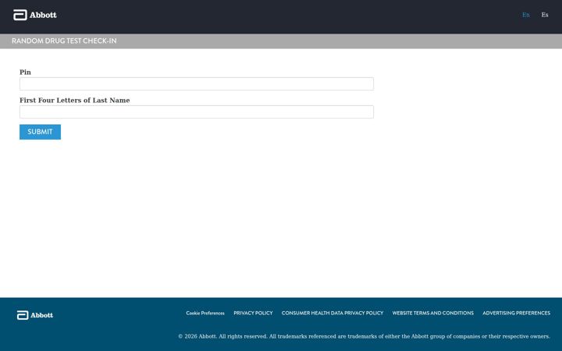The image size is (562, 351).
Task: Click the 2026 Abbott copyright notice text
Action: click(x=364, y=336)
